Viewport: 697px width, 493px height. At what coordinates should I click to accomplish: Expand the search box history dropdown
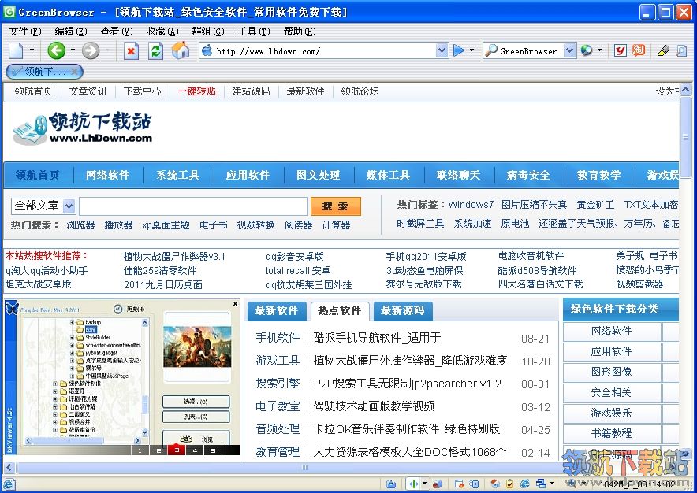[x=569, y=51]
